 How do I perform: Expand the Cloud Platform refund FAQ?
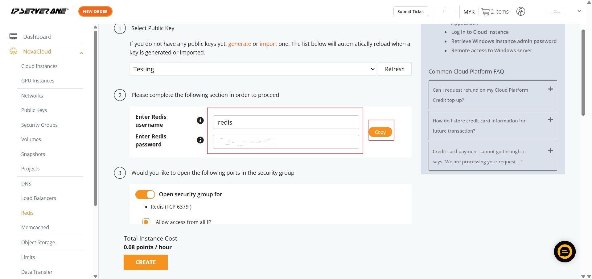[550, 89]
